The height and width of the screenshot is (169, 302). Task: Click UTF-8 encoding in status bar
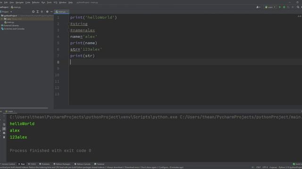(x=265, y=168)
